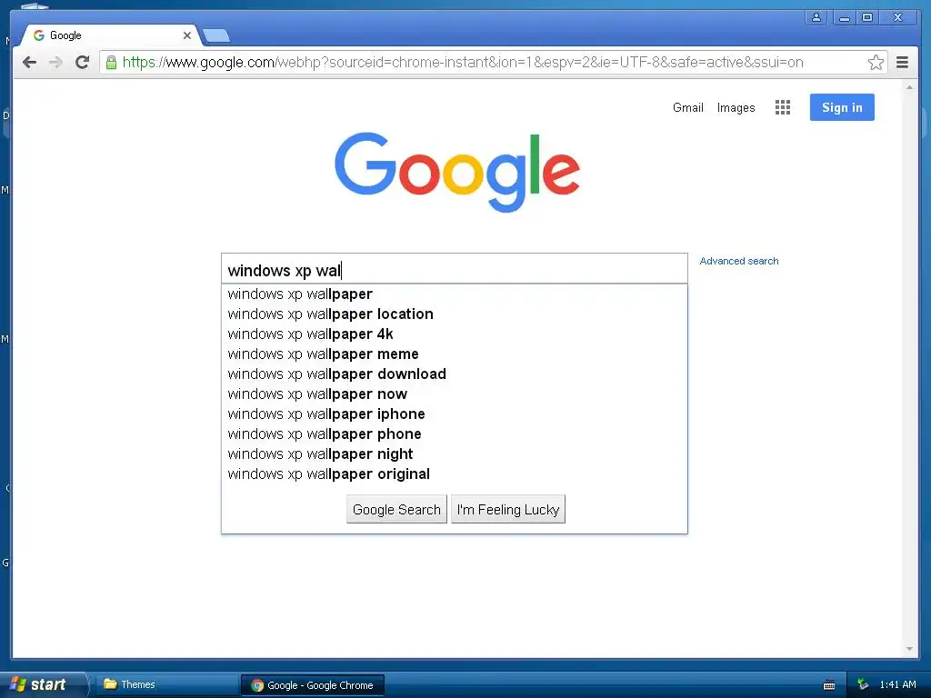The image size is (931, 698).
Task: Click the address bar URL
Action: [x=463, y=62]
